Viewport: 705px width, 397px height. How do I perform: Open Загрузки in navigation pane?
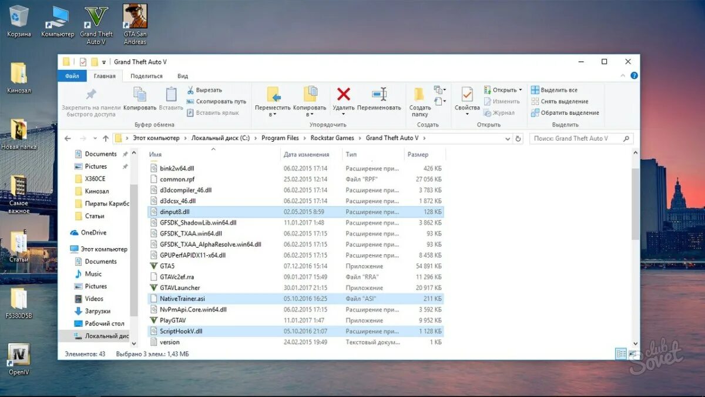point(92,311)
